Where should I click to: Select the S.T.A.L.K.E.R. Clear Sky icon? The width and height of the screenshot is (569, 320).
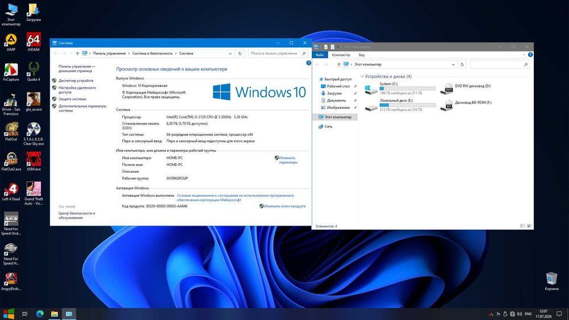click(34, 134)
